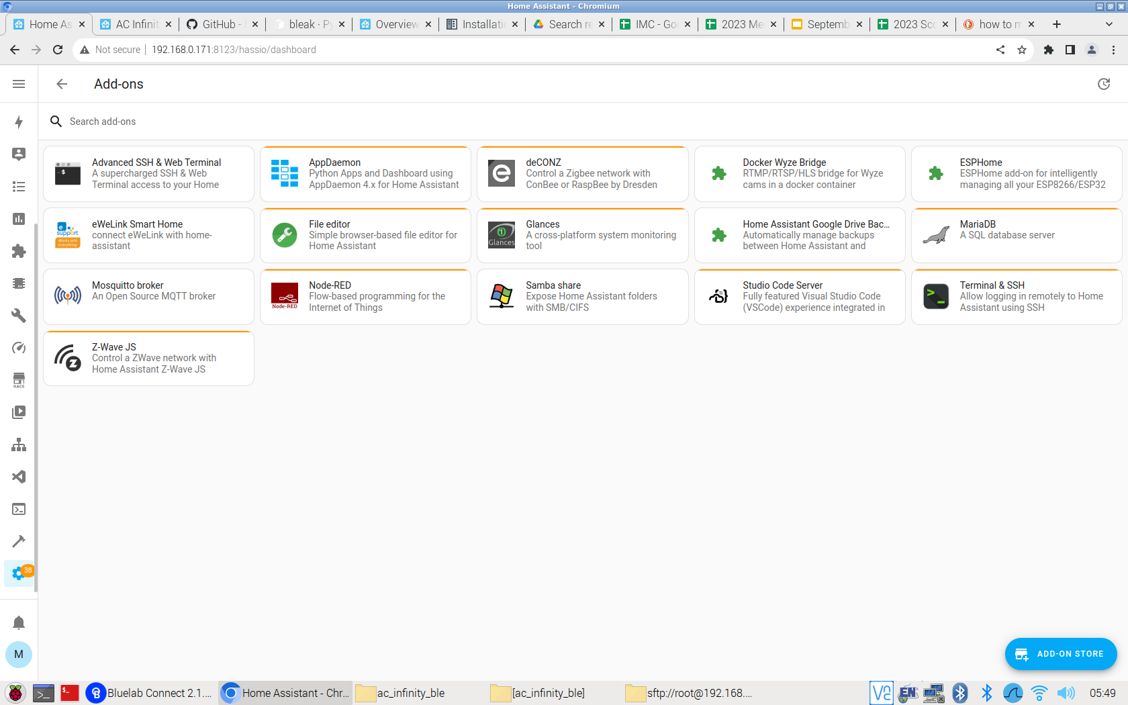Open Chromium three-dot menu

pos(1113,50)
